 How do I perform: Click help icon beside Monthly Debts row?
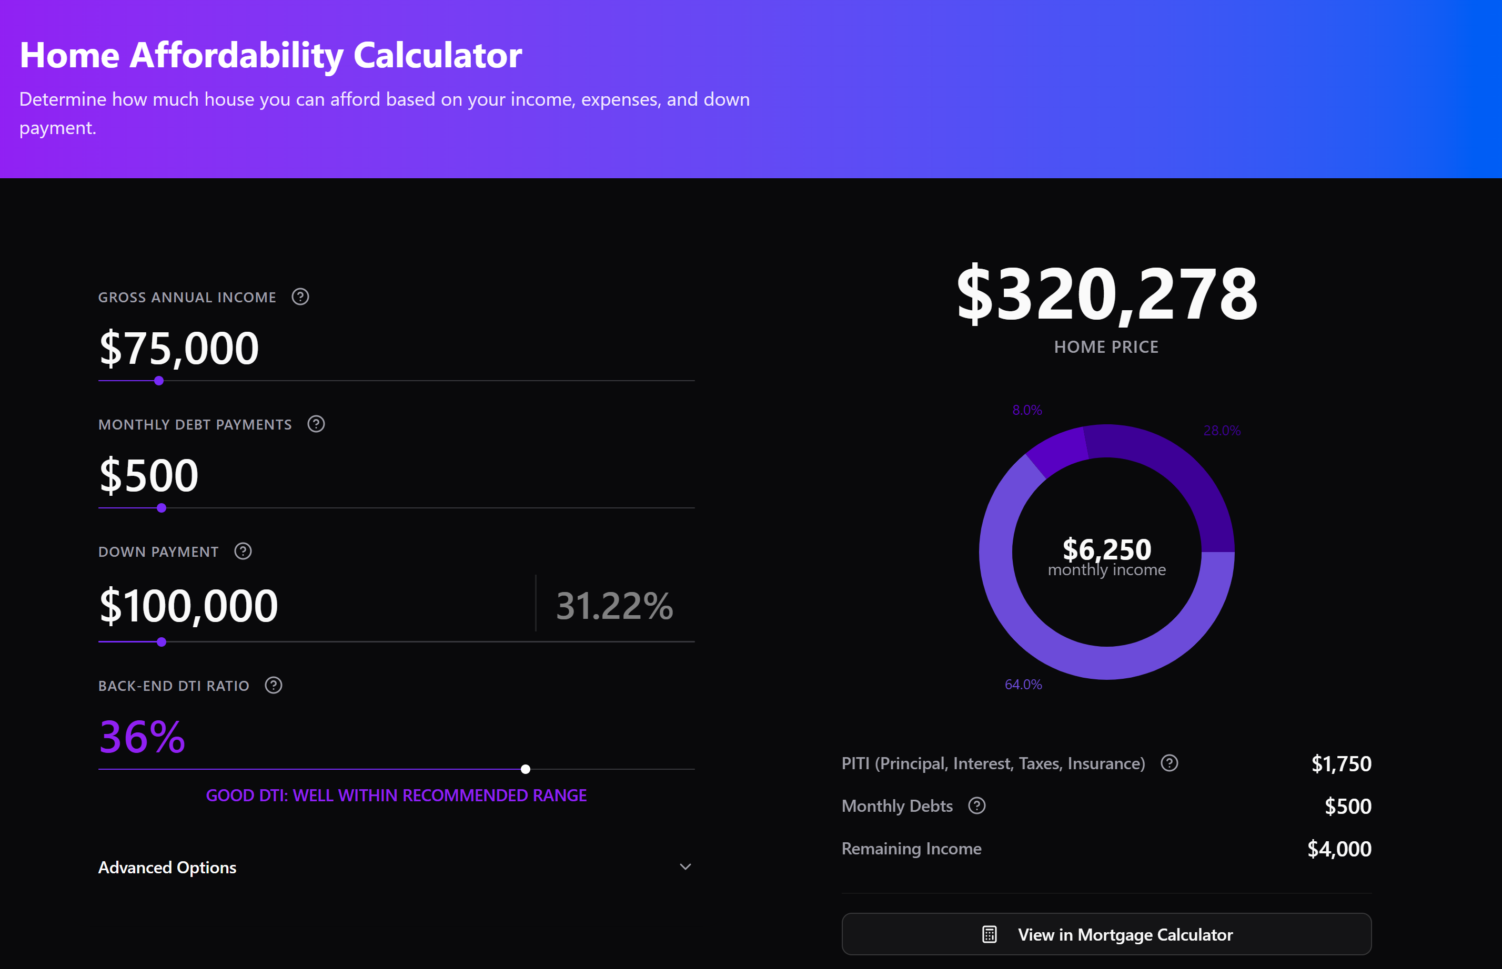[976, 805]
